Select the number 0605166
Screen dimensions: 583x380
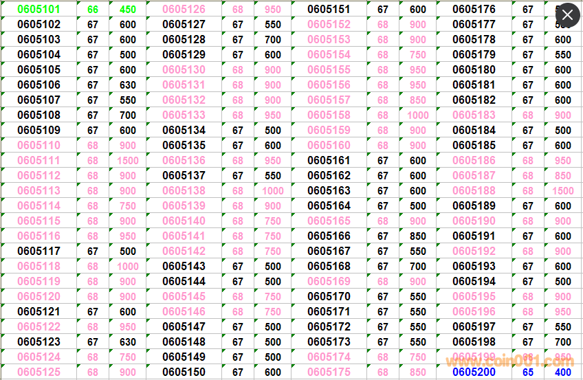[x=329, y=236]
